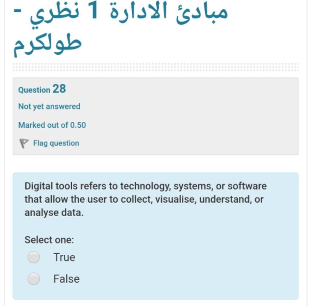Click the question statement about digital tools
This screenshot has height=306, width=311.
coord(145,199)
